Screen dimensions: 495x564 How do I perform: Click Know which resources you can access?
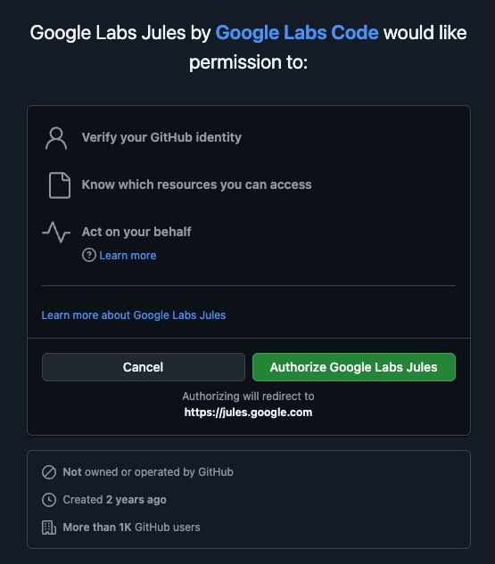pos(196,184)
